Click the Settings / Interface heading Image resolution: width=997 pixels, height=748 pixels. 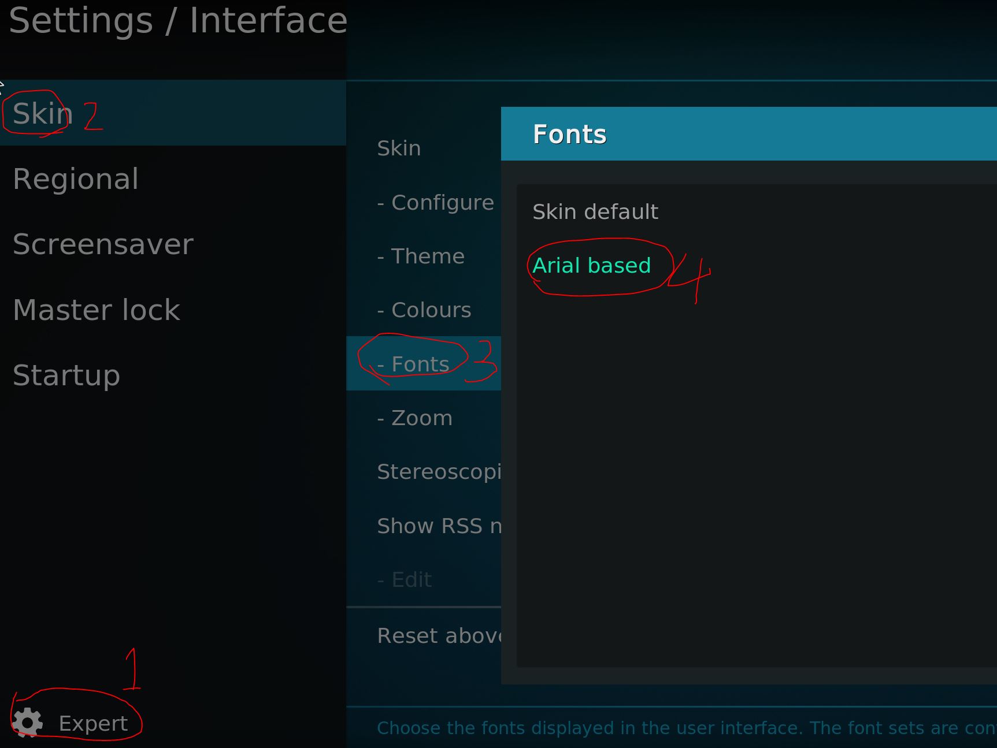pos(178,20)
